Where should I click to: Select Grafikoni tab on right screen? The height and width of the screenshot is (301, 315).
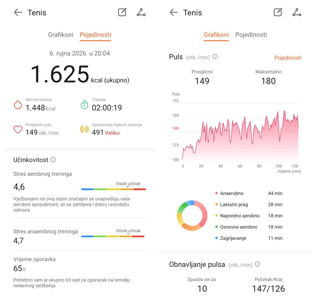tap(216, 35)
